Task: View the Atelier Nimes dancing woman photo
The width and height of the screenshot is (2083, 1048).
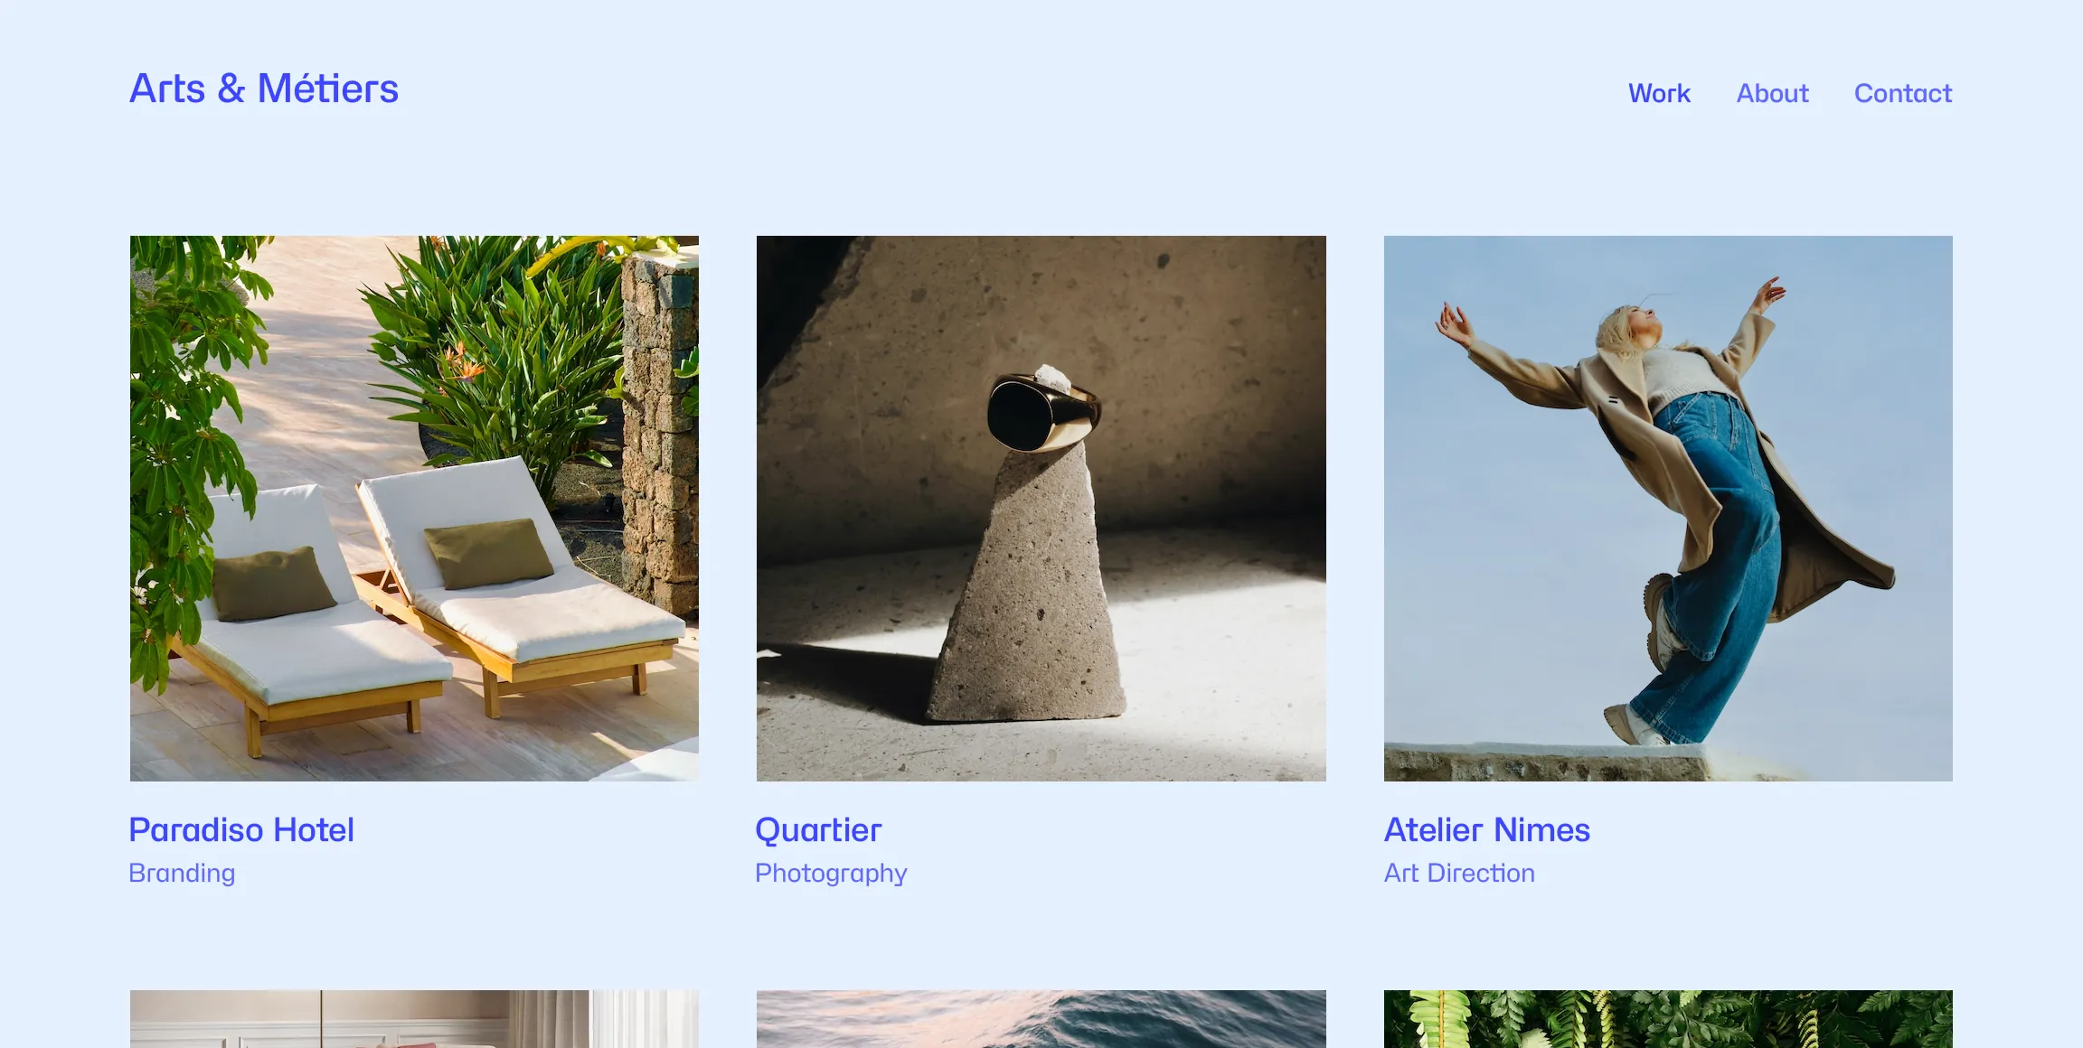Action: click(1668, 509)
